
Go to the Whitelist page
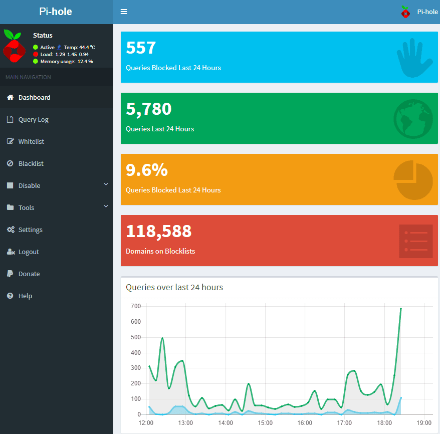57,141
